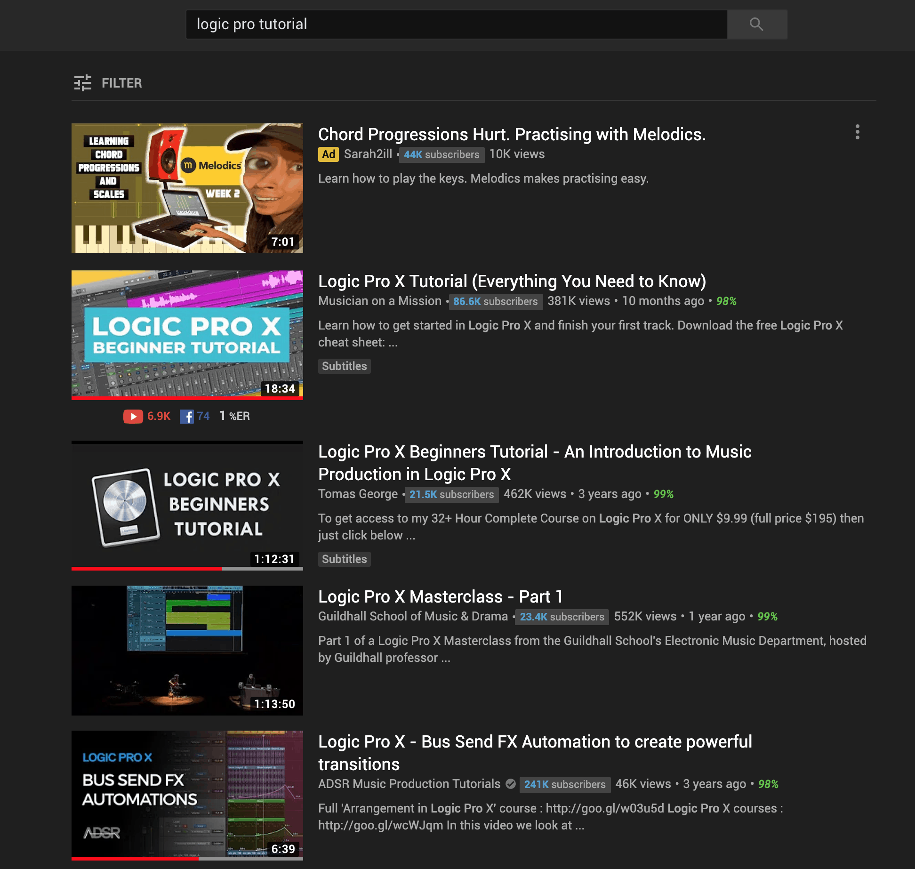Click the '462K views' text
The width and height of the screenshot is (915, 869).
point(535,494)
